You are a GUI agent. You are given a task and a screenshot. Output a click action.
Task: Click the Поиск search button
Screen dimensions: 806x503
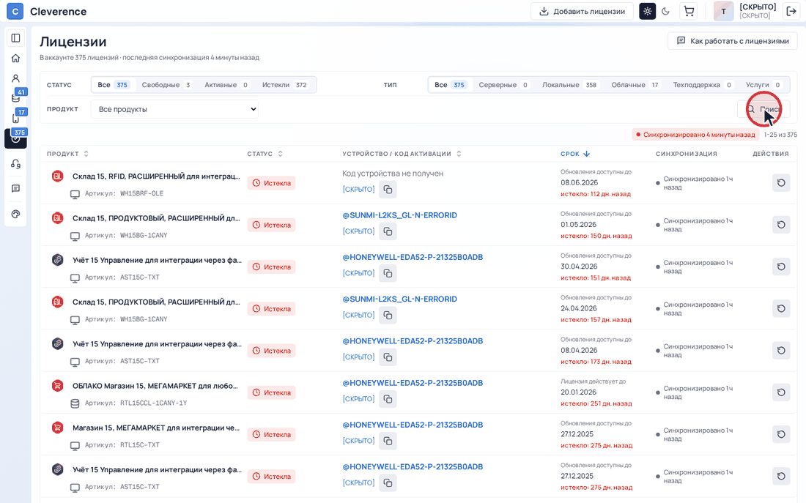click(764, 109)
